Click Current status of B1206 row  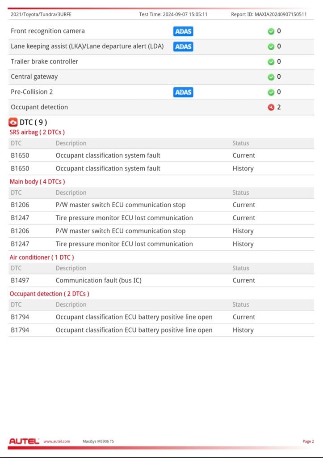pyautogui.click(x=244, y=205)
